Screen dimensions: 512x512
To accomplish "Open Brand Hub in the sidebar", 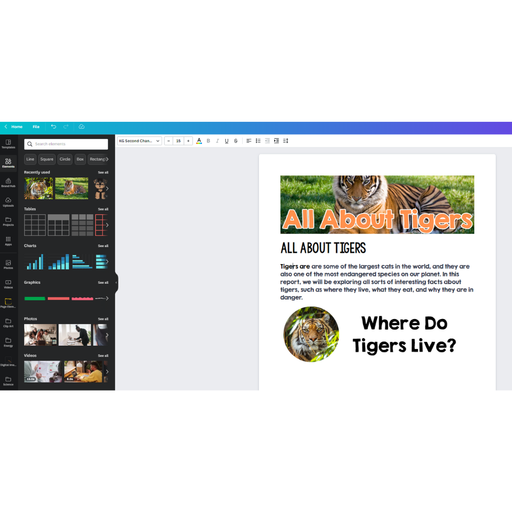I will (x=8, y=183).
